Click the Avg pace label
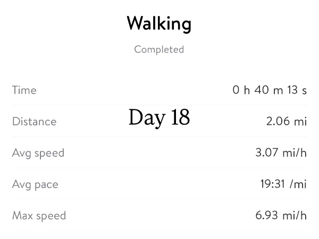This screenshot has width=319, height=239. tap(35, 184)
